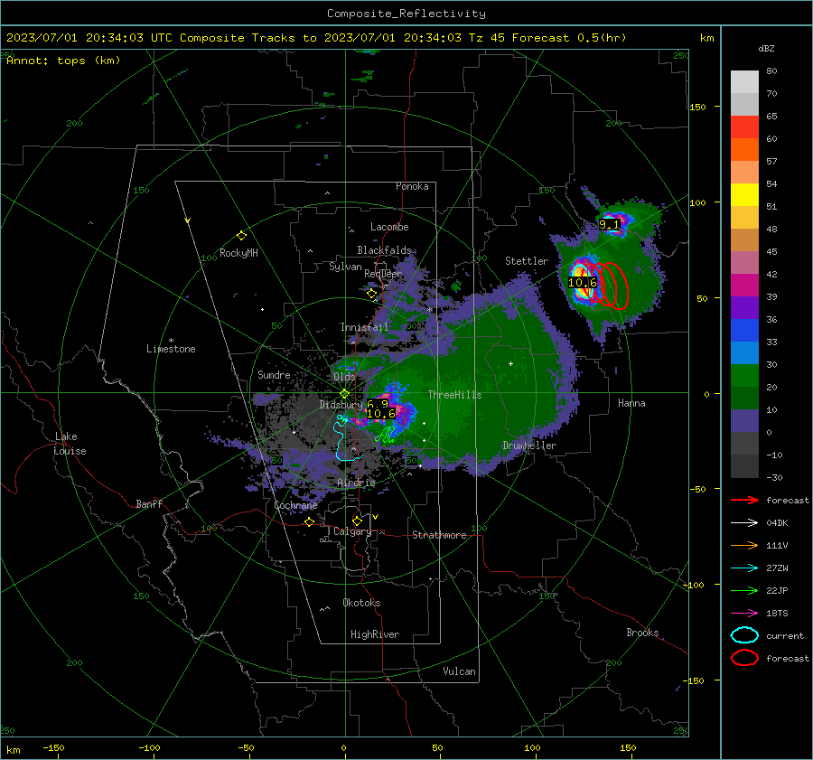Viewport: 813px width, 760px height.
Task: Click the red forecast ellipses east of Stettler
Action: pos(607,286)
